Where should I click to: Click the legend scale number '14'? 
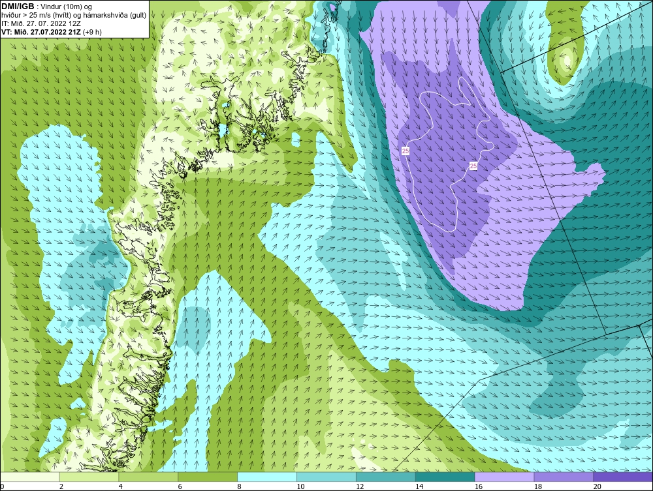coord(419,486)
